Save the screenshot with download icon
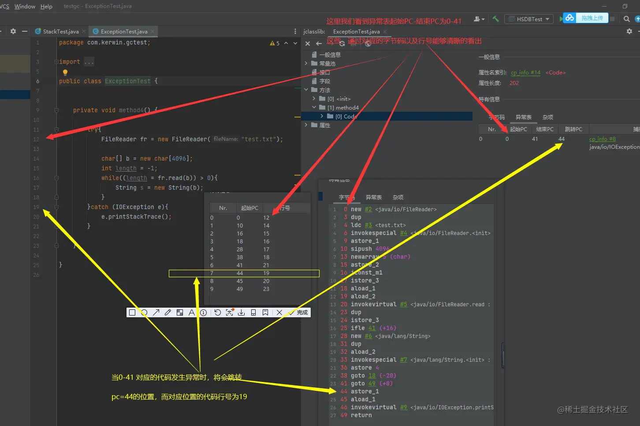 pos(242,312)
